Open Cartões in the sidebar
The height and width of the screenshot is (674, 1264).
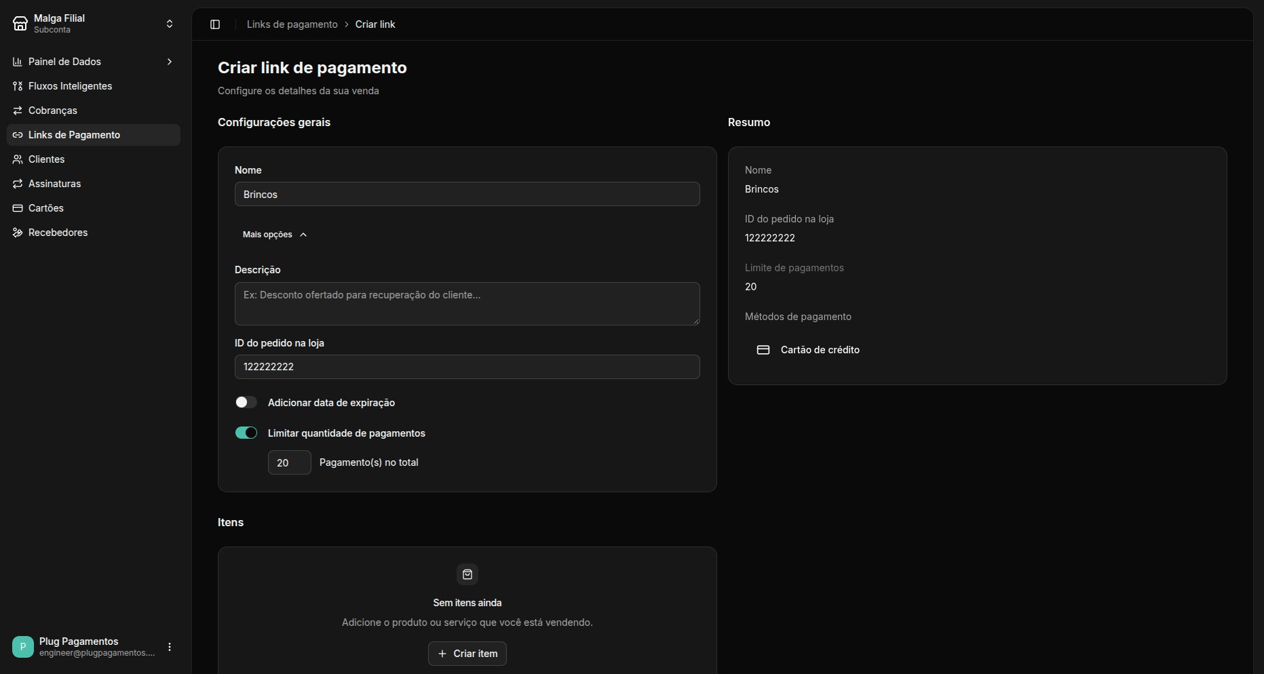click(94, 208)
